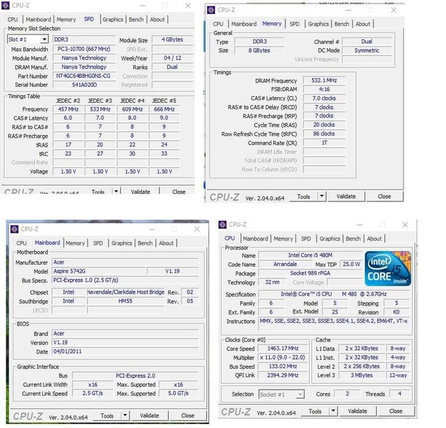This screenshot has width=446, height=428.
Task: Click Tools button in Mainboard window
Action: (107, 416)
